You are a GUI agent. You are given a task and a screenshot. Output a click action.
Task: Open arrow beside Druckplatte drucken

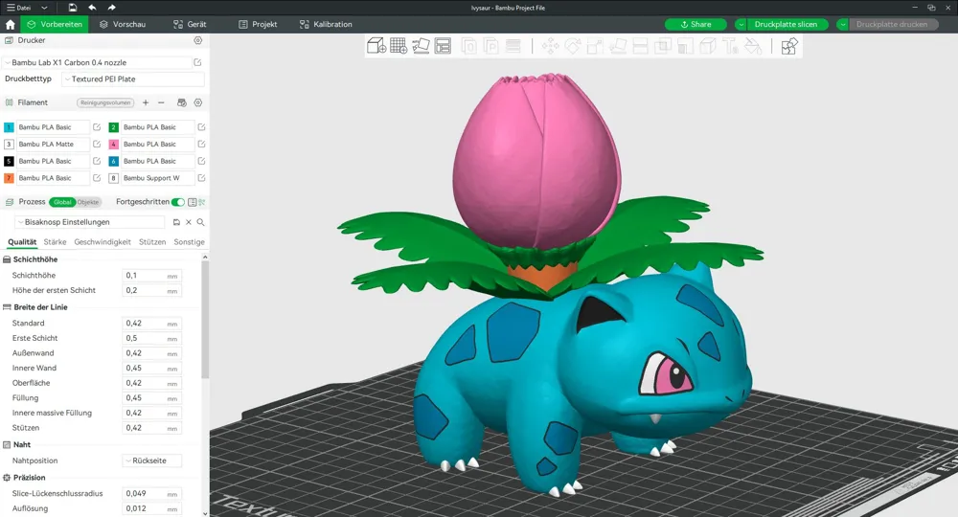tap(842, 25)
